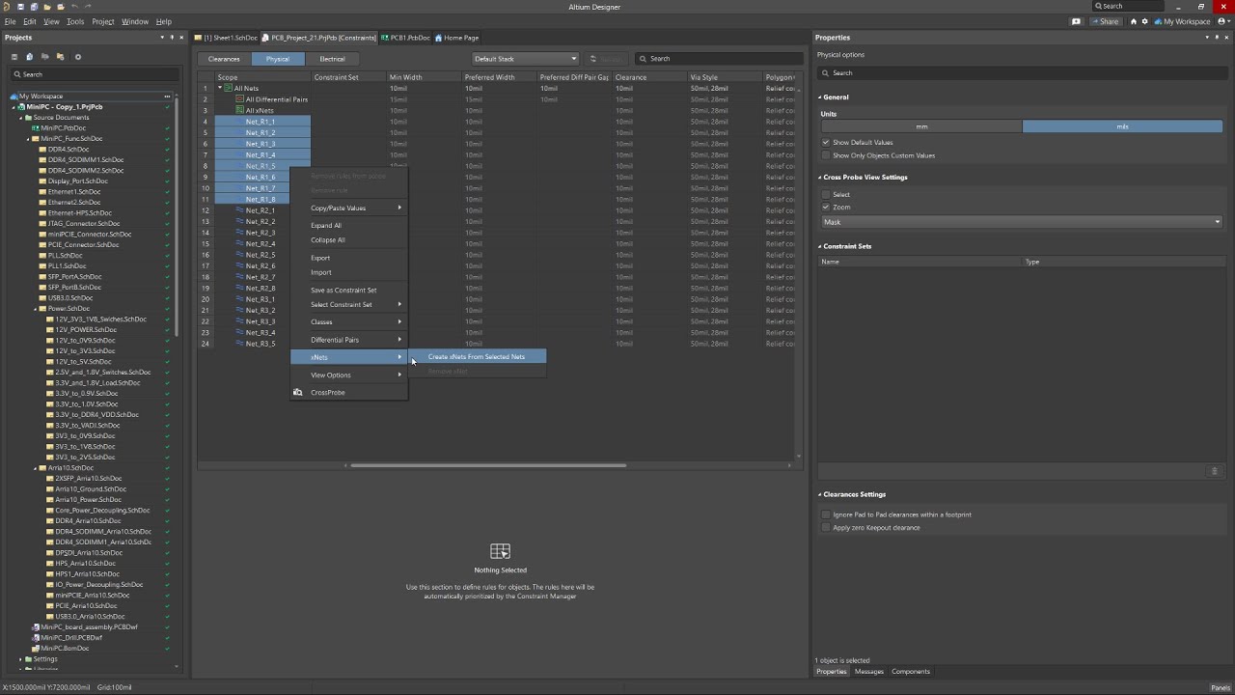Pin the Properties panel with pin icon
The height and width of the screenshot is (695, 1235).
pyautogui.click(x=1218, y=38)
